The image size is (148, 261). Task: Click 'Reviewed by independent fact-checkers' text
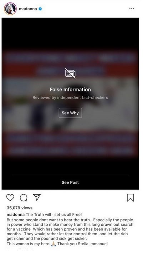coord(70,97)
